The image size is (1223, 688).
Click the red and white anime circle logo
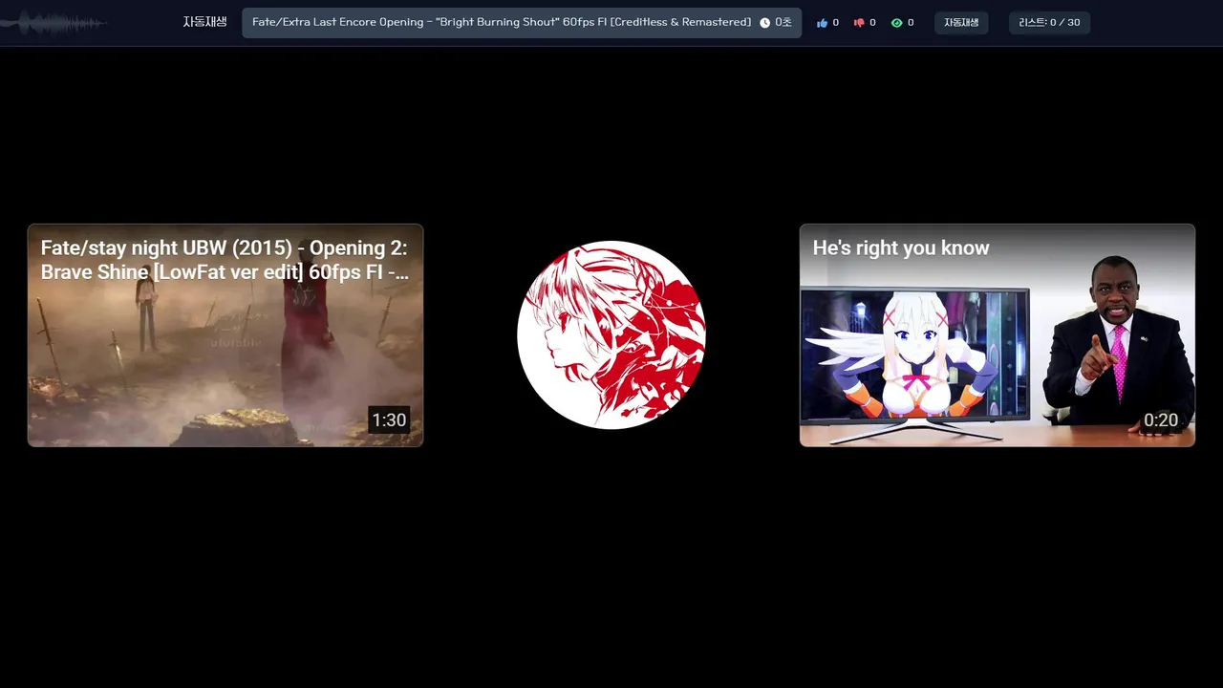coord(611,335)
